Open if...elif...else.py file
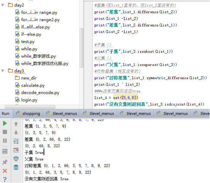Image resolution: width=210 pixels, height=183 pixels. click(x=36, y=27)
